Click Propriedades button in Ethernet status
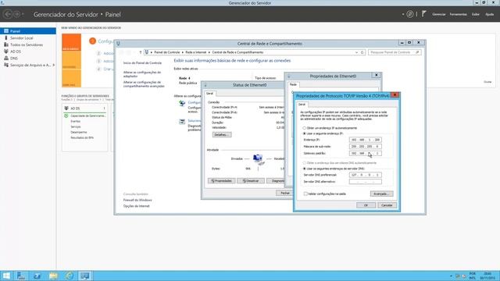 coord(222,181)
